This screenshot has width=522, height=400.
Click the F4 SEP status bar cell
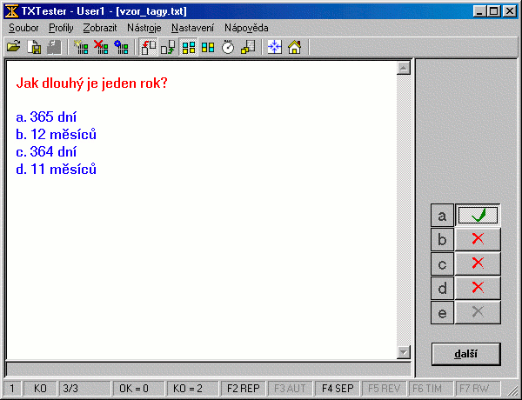coord(338,389)
